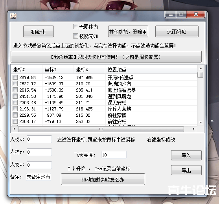Select the 前往安柏 location text
The height and width of the screenshot is (204, 219).
tap(117, 121)
